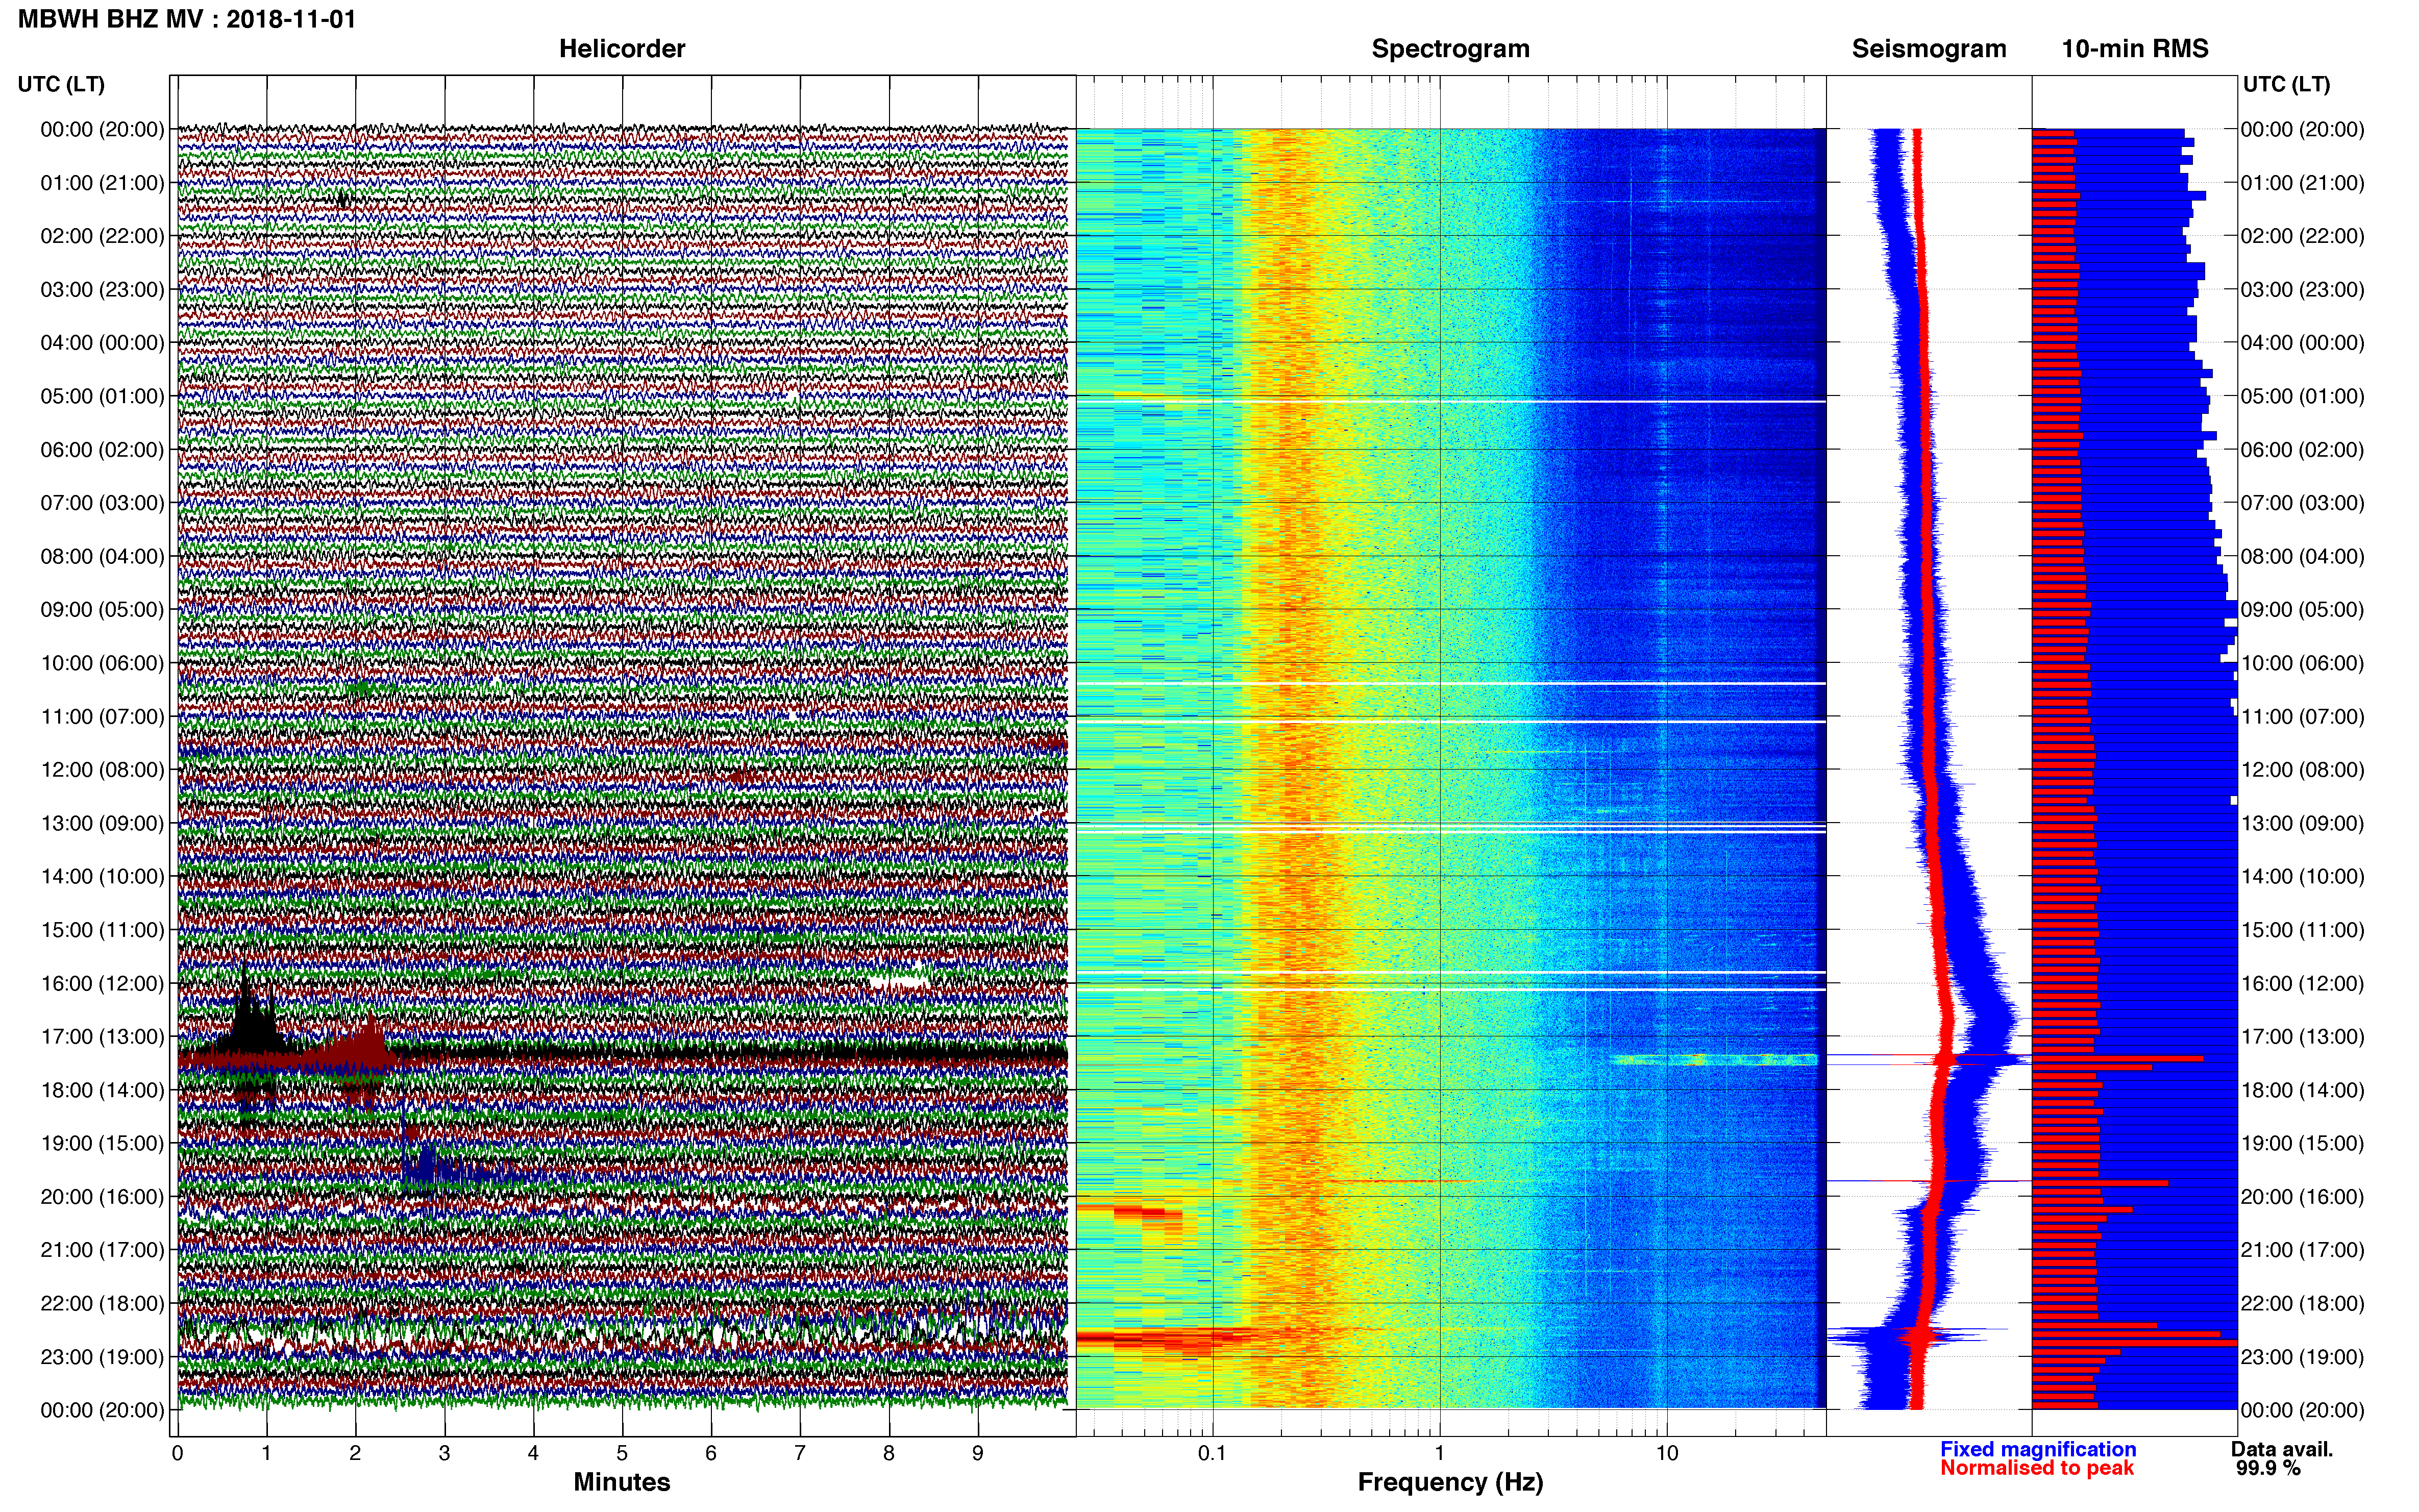Screen dimensions: 2419x1512
Task: Click the '0' tick on the Minutes axis
Action: point(177,1453)
